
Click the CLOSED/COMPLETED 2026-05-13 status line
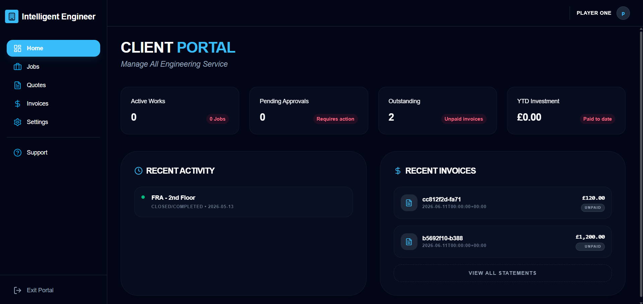coord(192,206)
